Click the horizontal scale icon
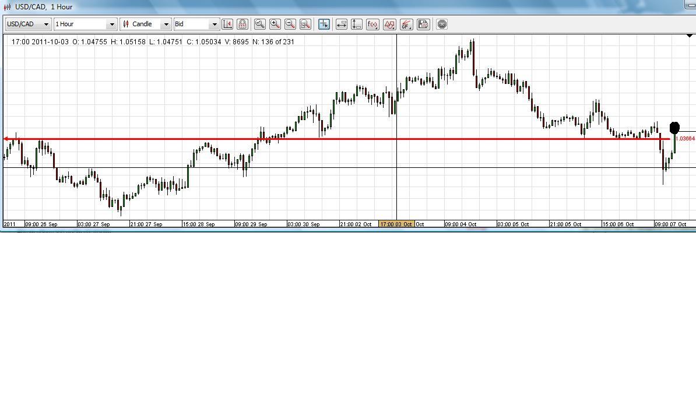 point(342,24)
